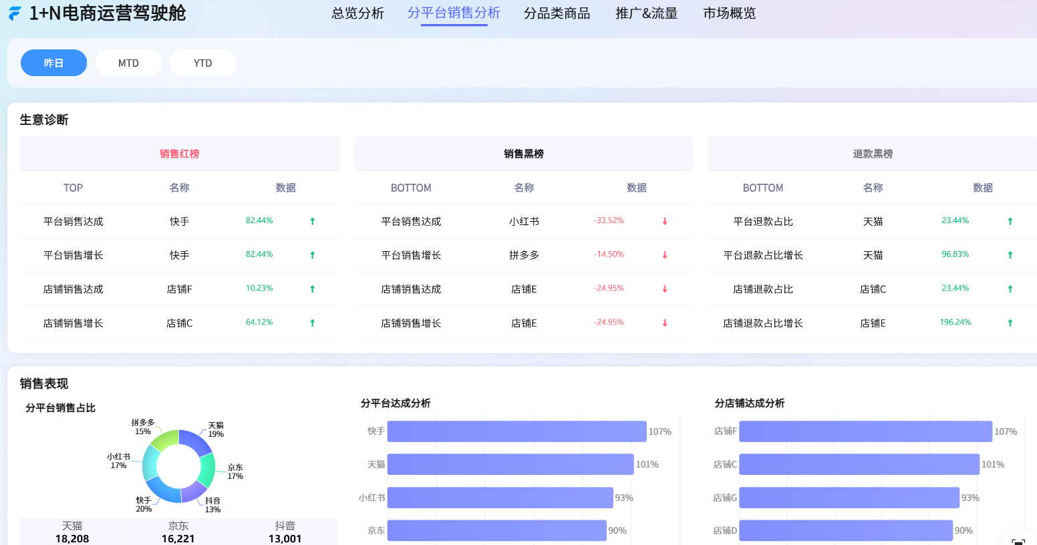Click the TOP column header in 销售红榜

pos(73,188)
